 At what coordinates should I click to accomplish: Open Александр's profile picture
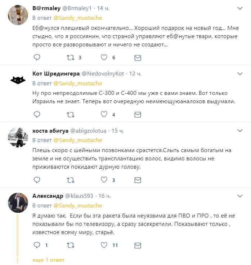(x=17, y=202)
